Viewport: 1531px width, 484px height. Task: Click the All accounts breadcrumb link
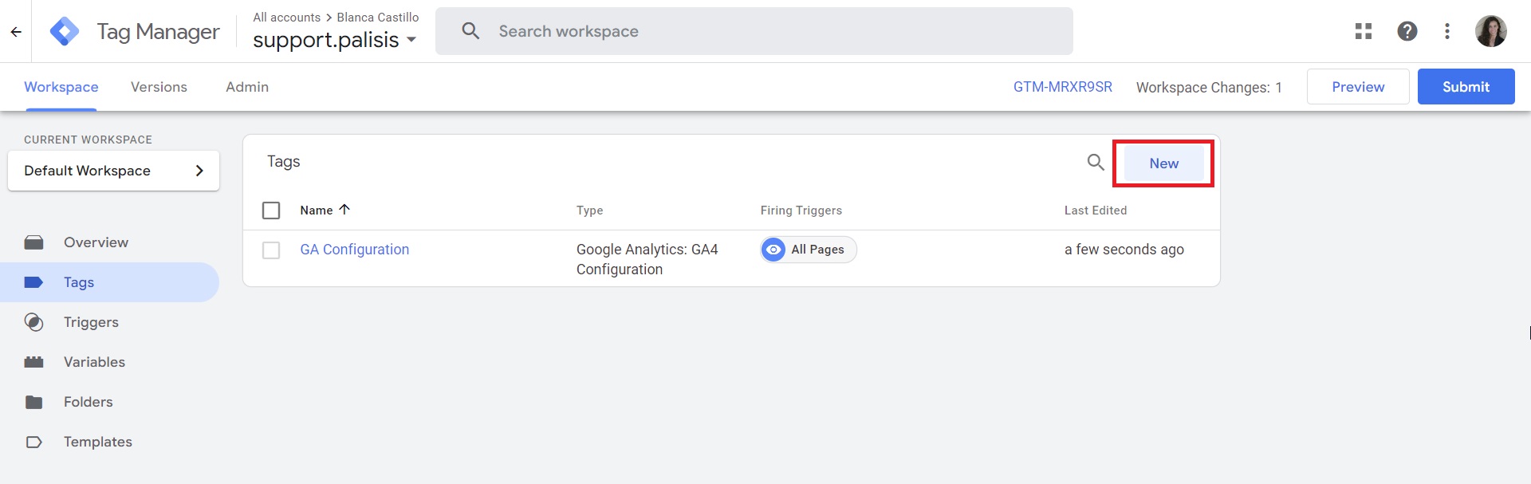[287, 17]
